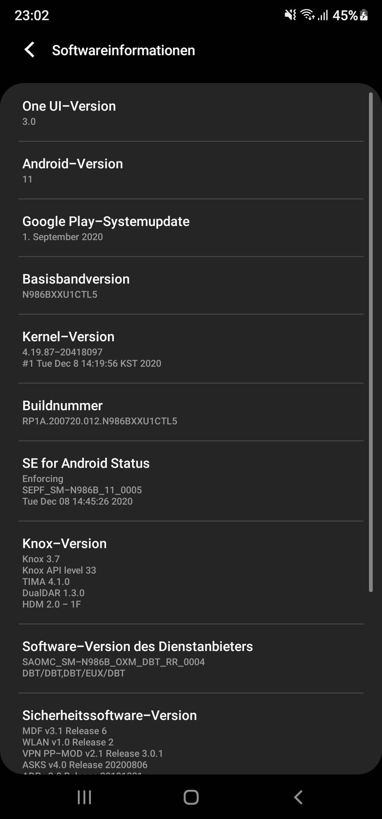Open Google Play-Systemupdate entry
382x819 pixels.
coord(191,228)
